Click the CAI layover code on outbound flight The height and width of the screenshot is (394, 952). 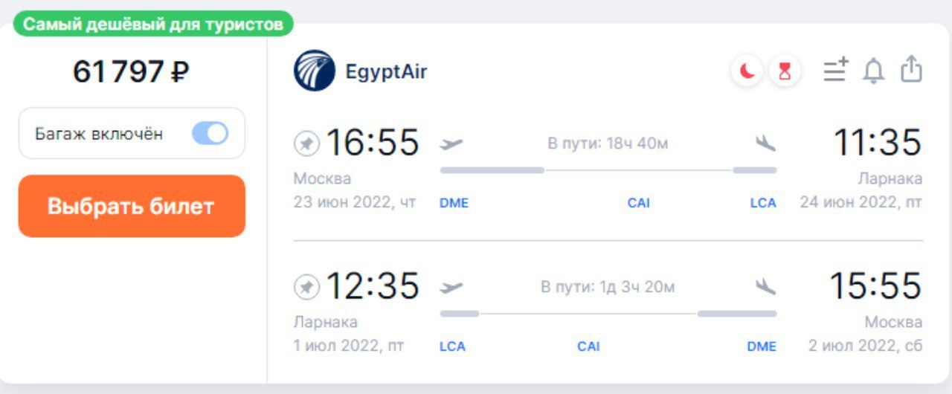(x=638, y=203)
